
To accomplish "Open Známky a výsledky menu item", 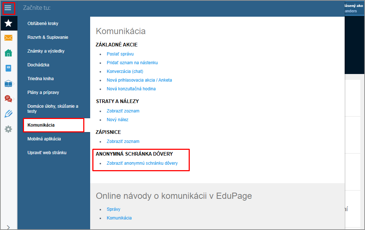I will (x=46, y=51).
